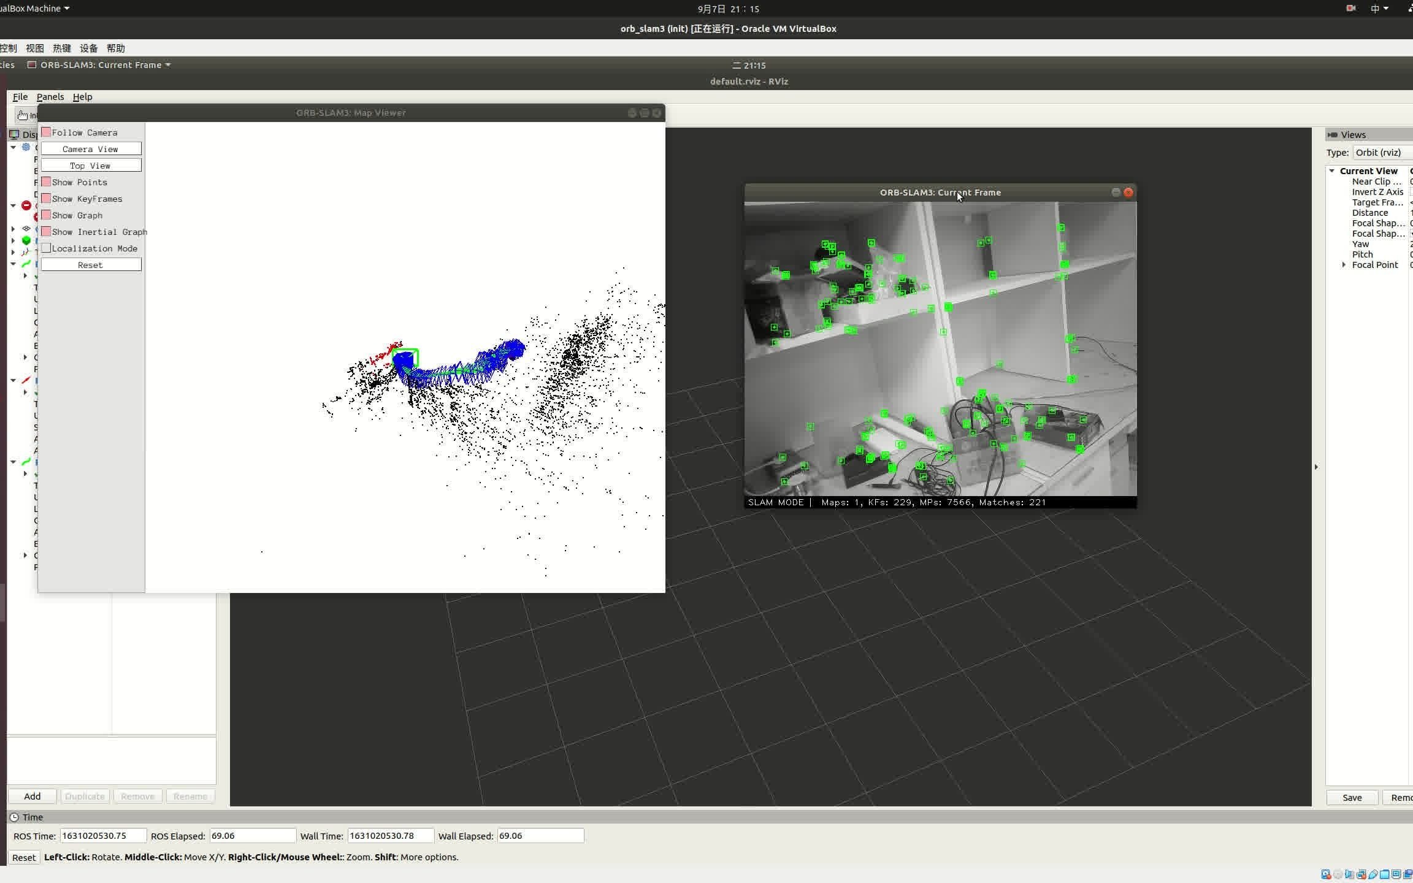Click Camera View button in Map Viewer
This screenshot has width=1413, height=883.
point(91,149)
